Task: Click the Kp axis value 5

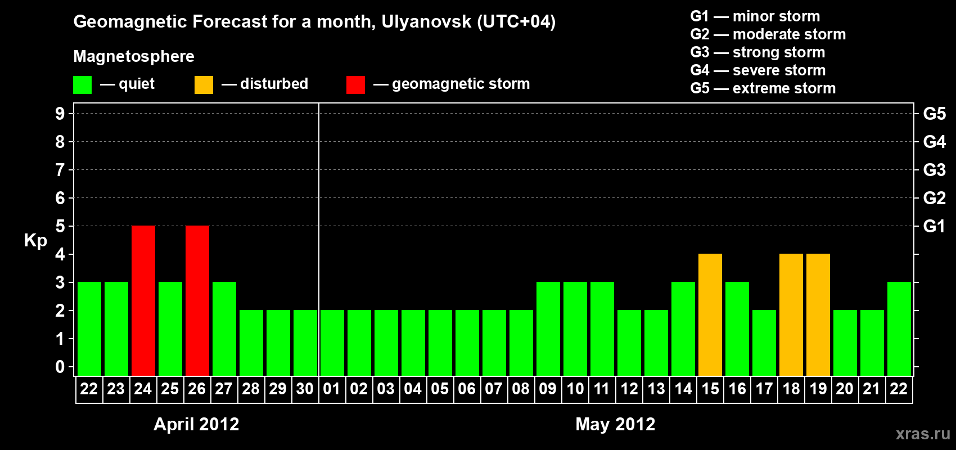Action: click(x=60, y=226)
